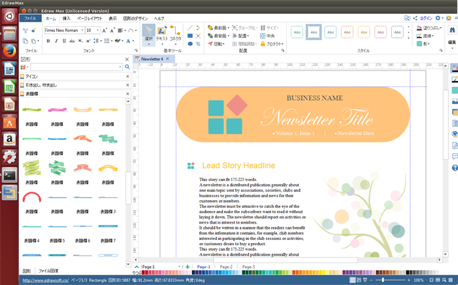Select the ellipse drawing tool

pyautogui.click(x=190, y=44)
